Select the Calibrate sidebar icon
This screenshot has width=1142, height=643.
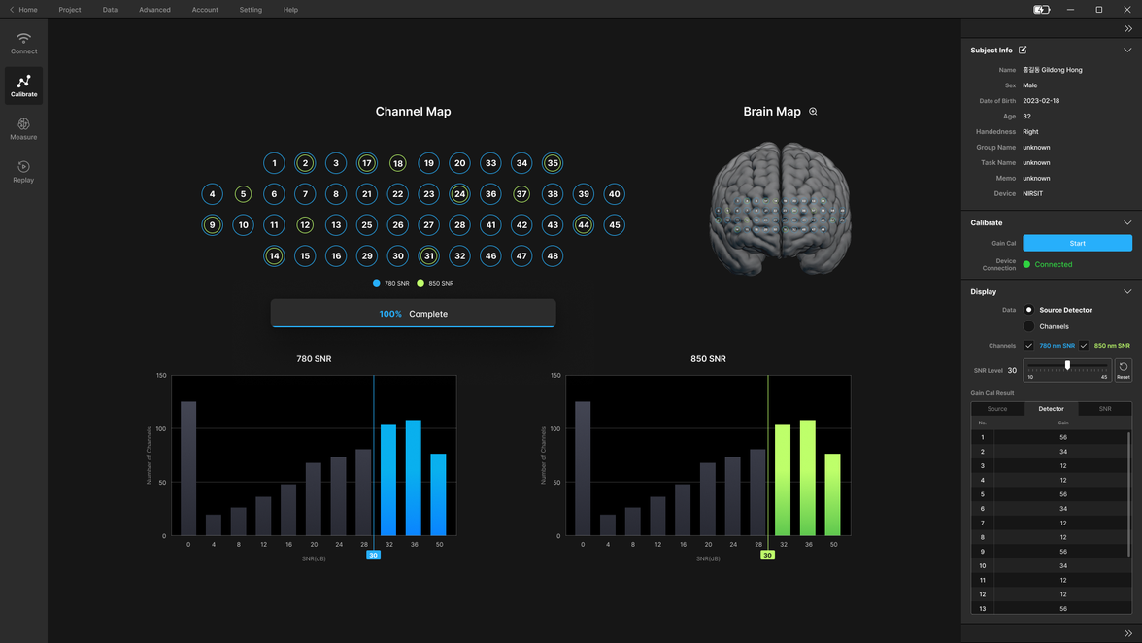[23, 85]
